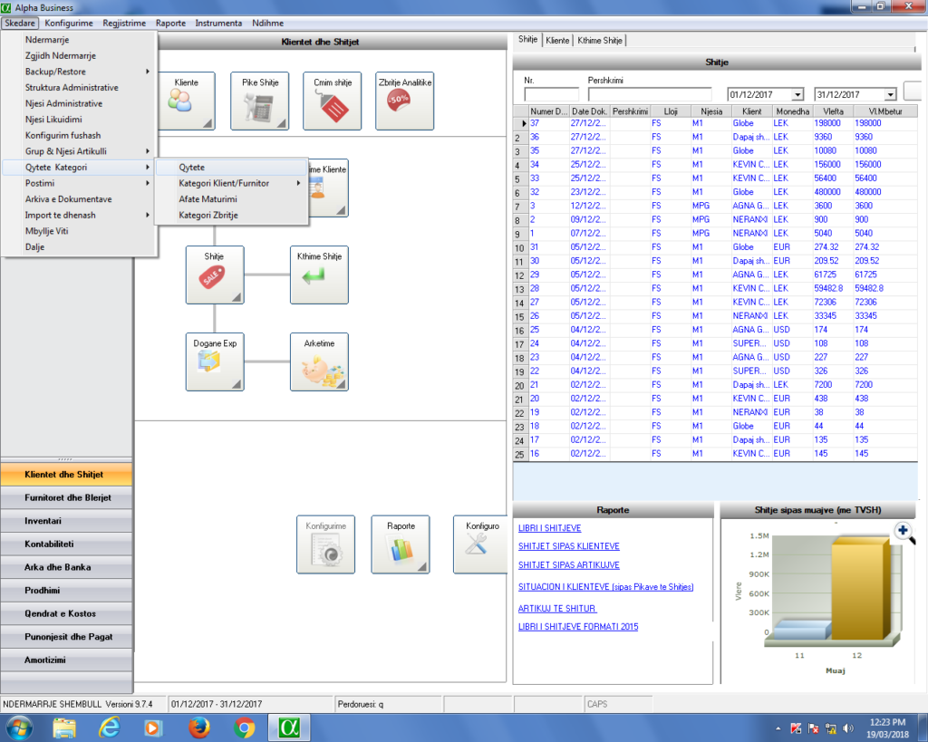
Task: Expand the Backup/Restore submenu
Action: point(80,72)
